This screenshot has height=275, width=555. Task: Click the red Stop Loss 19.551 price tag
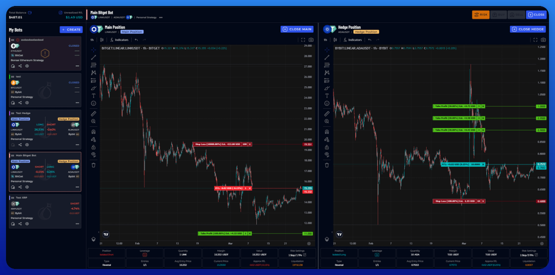point(308,144)
